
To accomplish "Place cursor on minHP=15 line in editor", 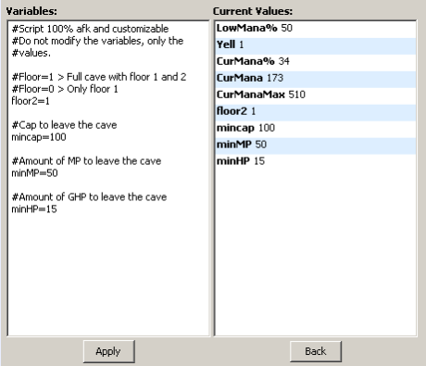I will click(34, 209).
